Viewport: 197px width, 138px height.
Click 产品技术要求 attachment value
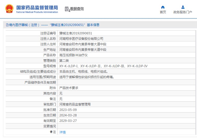(69, 88)
